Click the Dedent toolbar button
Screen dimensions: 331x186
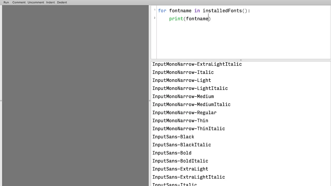click(62, 2)
